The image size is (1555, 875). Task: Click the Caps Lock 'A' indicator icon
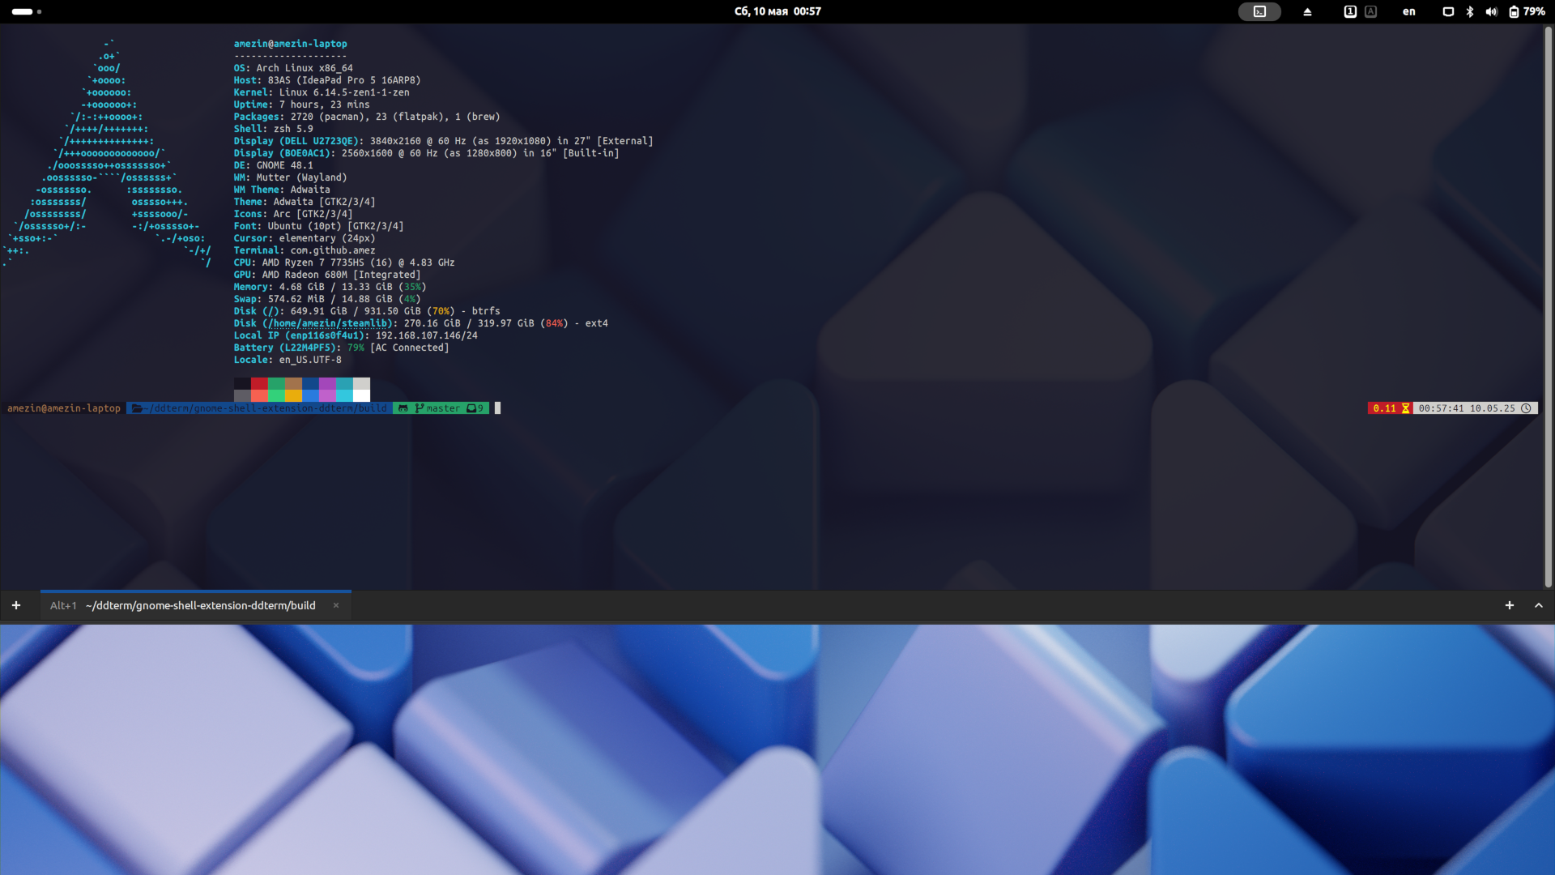point(1370,11)
